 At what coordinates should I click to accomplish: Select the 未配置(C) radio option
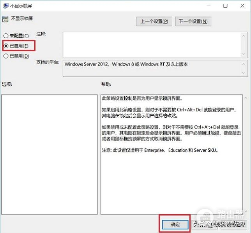click(6, 36)
